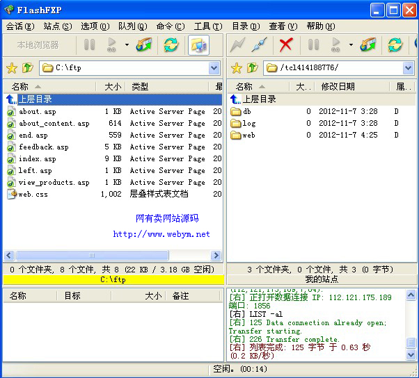Expand the /tcl414188776/ remote path dropdown
The height and width of the screenshot is (378, 419).
click(x=408, y=68)
